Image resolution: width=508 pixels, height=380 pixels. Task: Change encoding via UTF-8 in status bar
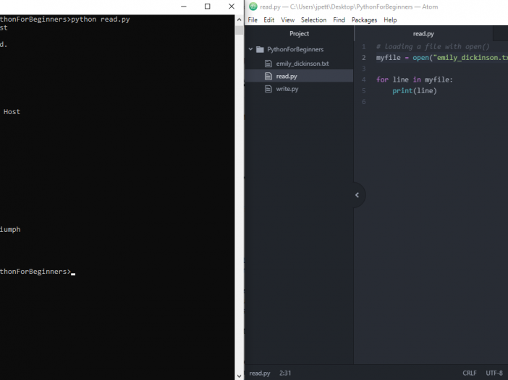(x=494, y=373)
